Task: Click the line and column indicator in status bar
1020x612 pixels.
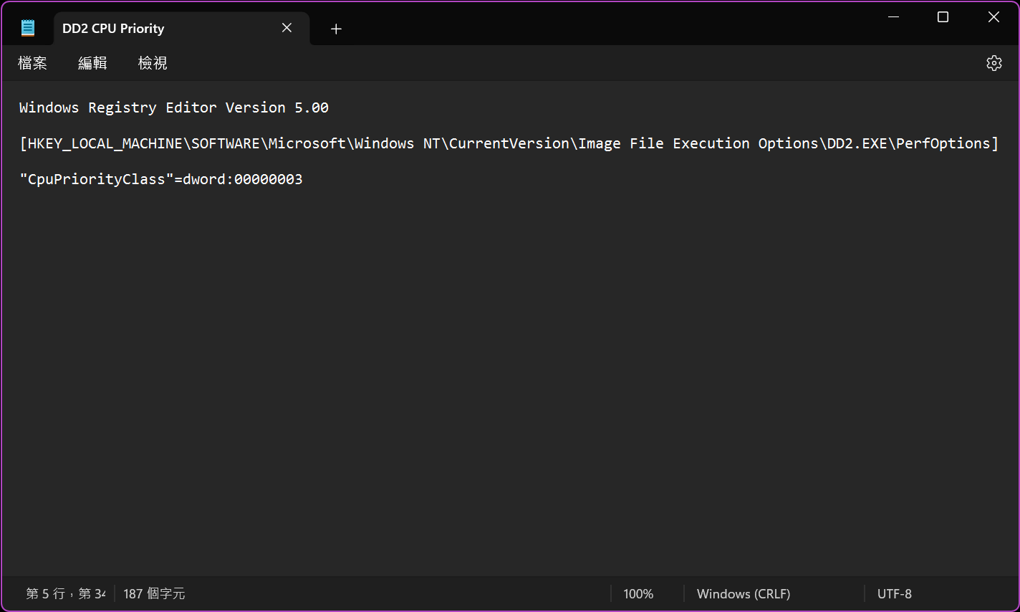Action: tap(65, 593)
